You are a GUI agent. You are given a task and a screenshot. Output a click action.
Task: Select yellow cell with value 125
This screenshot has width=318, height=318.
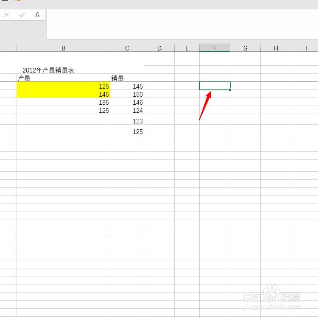[x=63, y=86]
